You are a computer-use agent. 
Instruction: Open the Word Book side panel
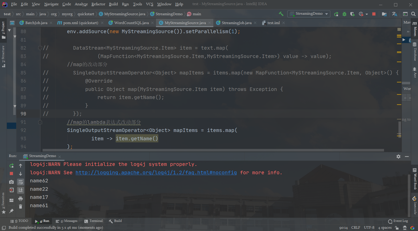(415, 179)
